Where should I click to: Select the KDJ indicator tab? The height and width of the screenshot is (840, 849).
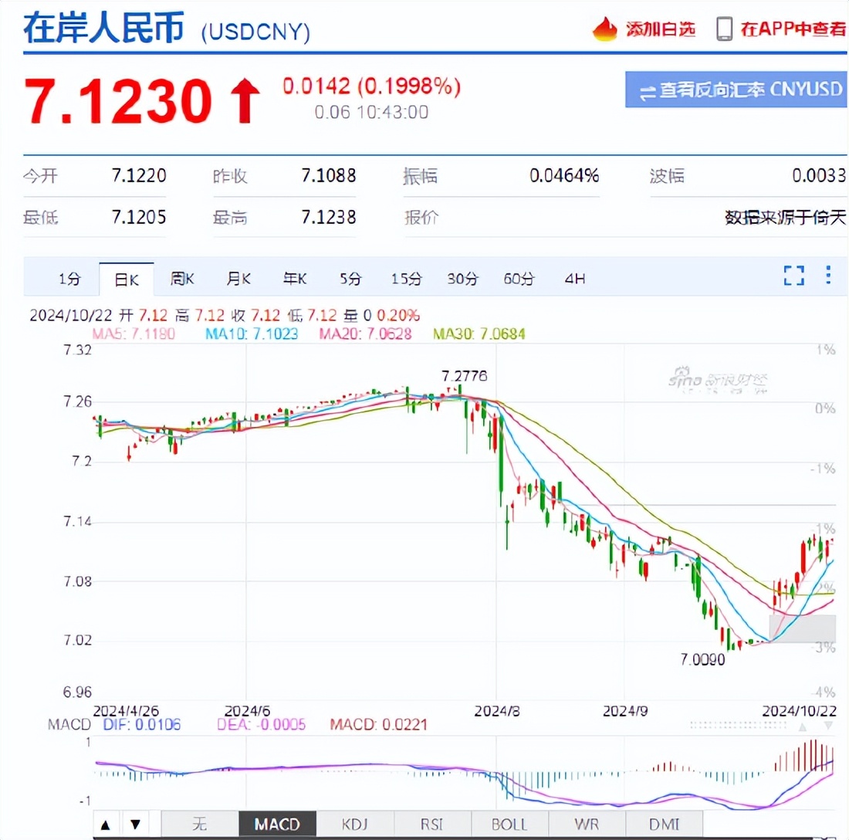[x=355, y=825]
